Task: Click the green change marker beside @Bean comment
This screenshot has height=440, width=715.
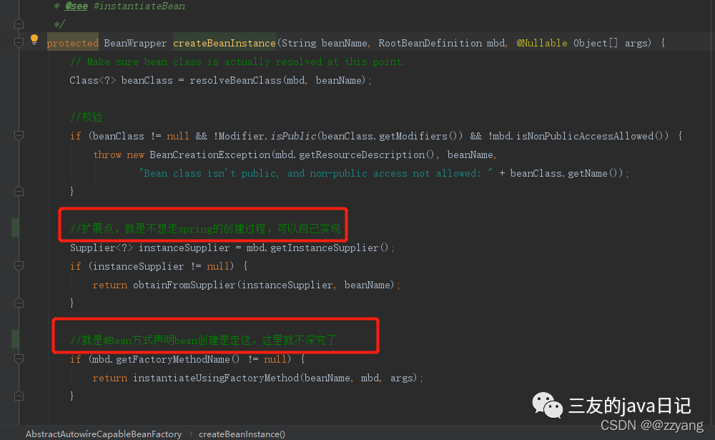Action: click(x=15, y=339)
